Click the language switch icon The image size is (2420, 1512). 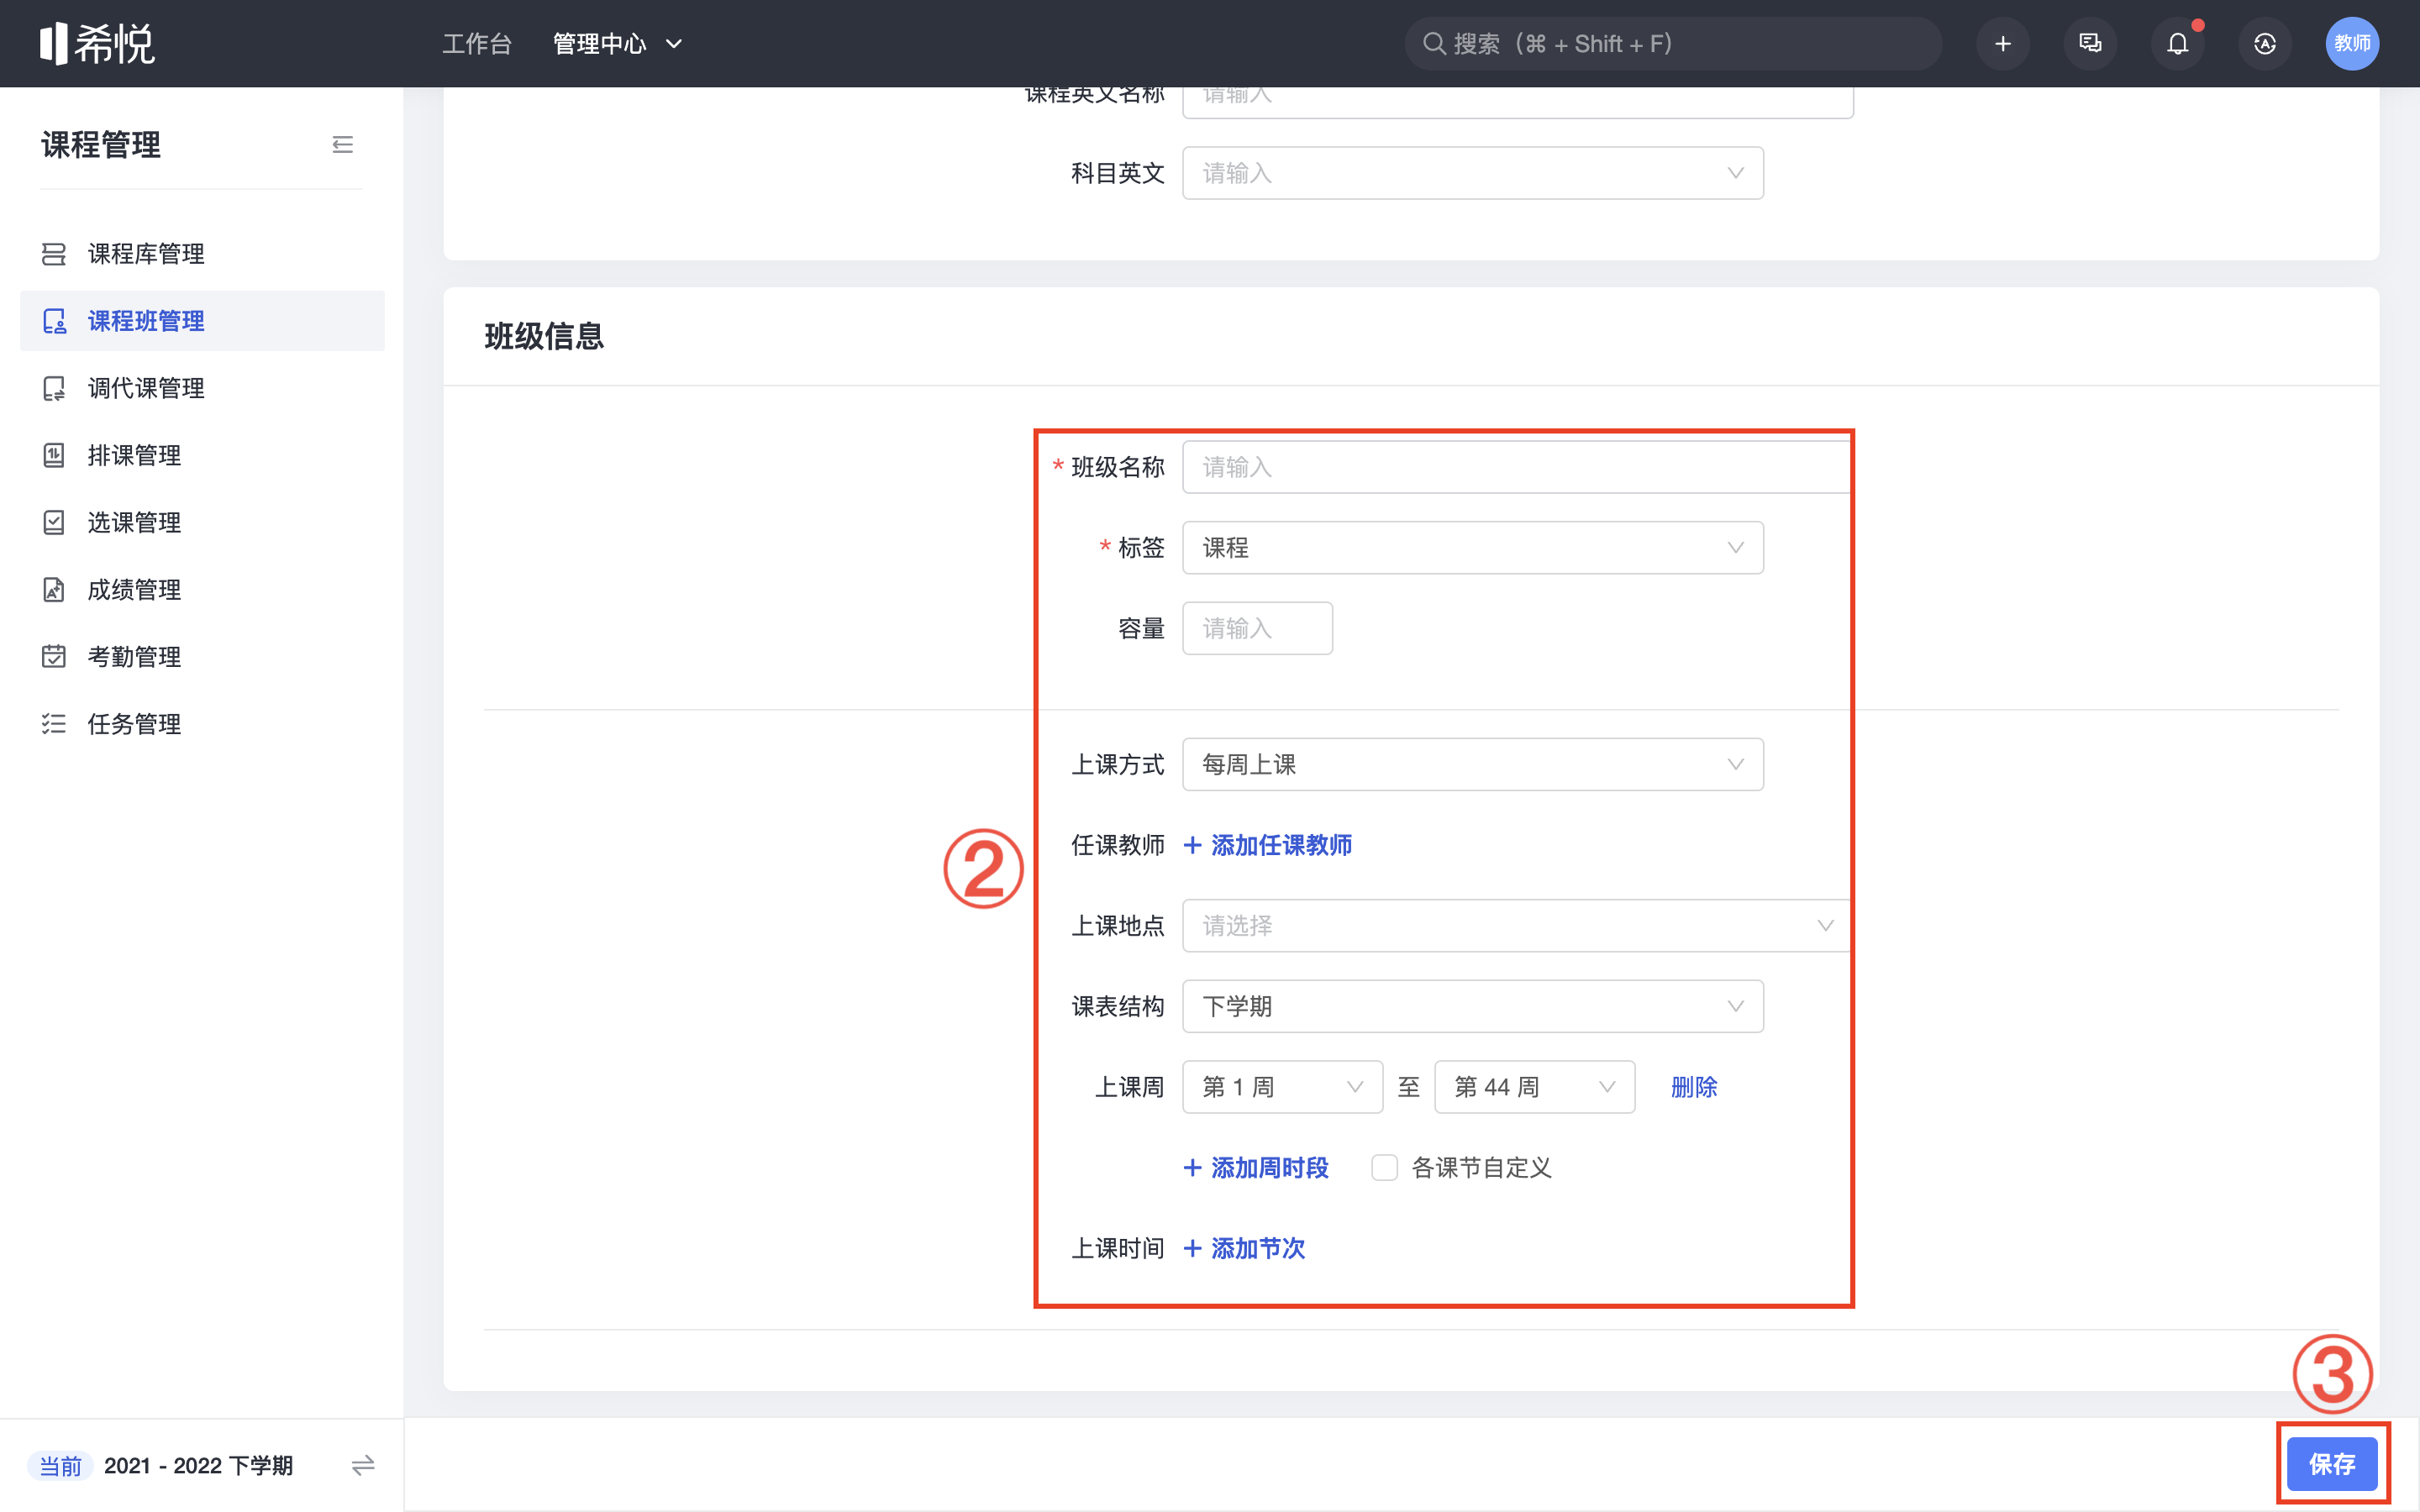[x=2265, y=44]
